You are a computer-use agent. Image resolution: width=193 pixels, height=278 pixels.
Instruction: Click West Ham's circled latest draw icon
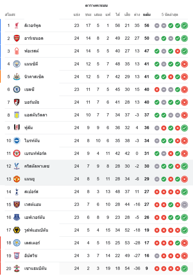pos(184,205)
